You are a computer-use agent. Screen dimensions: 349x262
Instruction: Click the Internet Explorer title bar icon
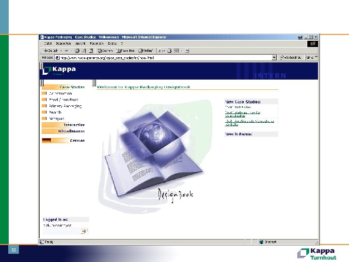[x=42, y=37]
